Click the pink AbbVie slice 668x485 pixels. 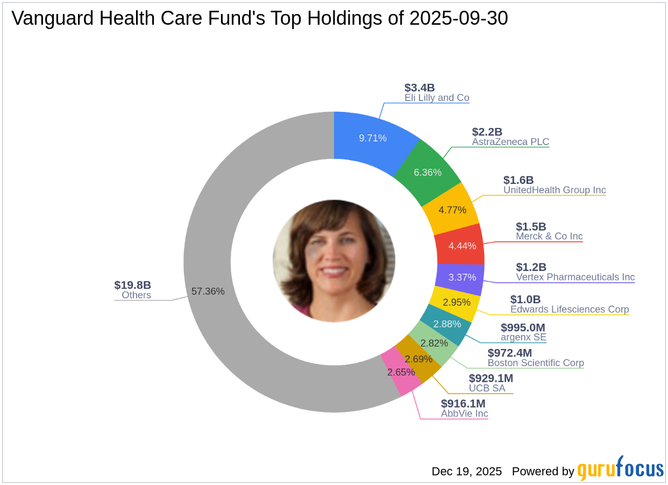(401, 372)
